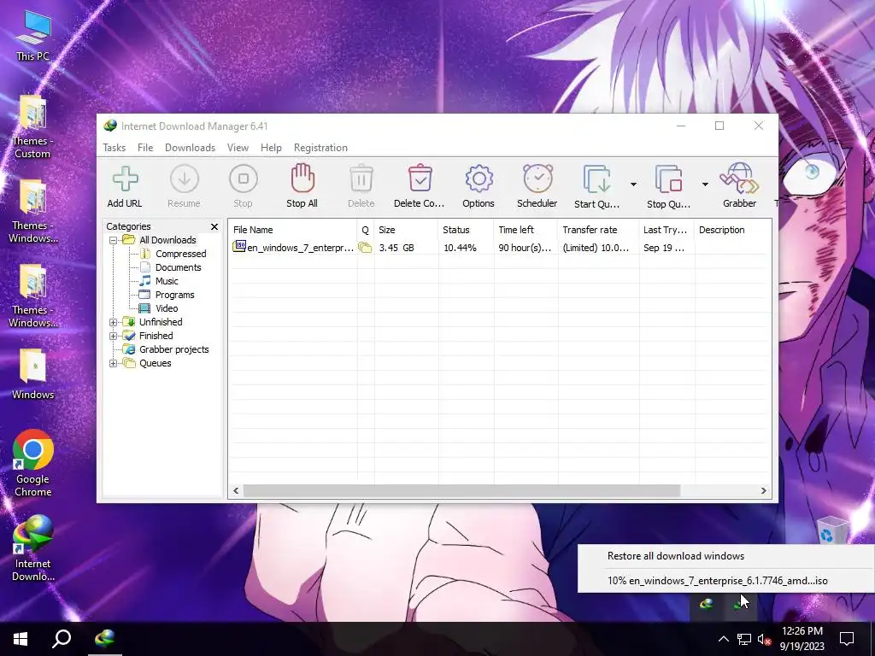Sort by Time left column header

pos(526,230)
